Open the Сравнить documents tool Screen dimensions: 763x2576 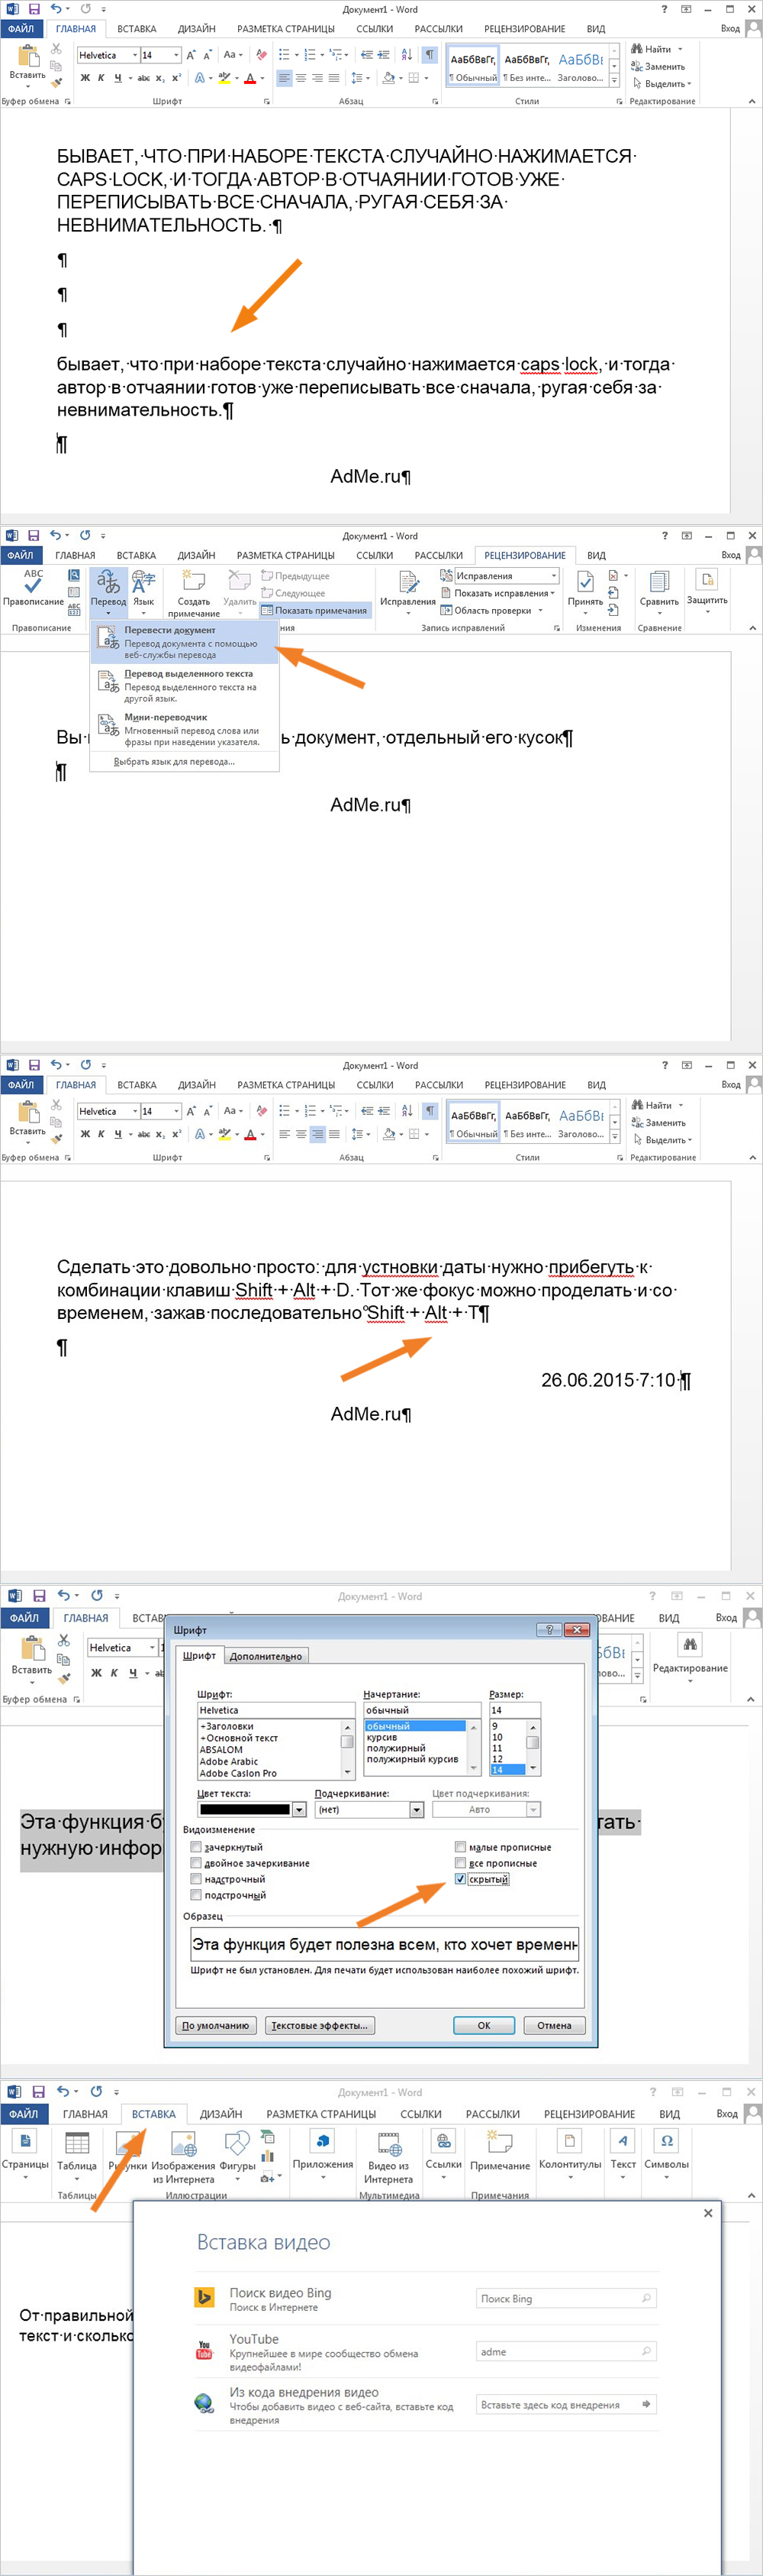(658, 586)
